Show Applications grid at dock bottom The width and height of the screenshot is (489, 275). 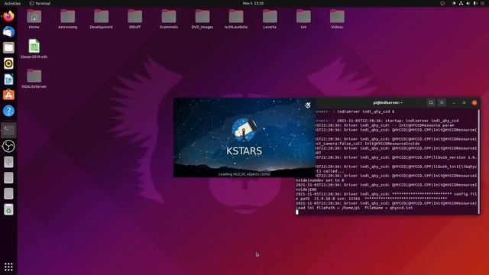point(8,267)
